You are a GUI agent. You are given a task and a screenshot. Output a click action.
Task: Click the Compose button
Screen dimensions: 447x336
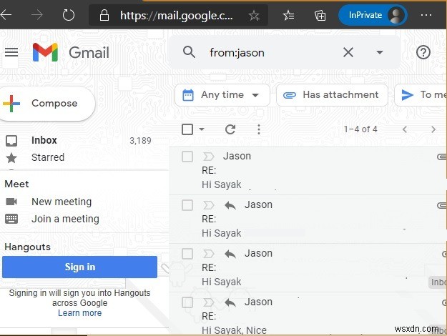(x=47, y=103)
